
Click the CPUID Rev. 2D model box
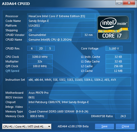(41, 48)
